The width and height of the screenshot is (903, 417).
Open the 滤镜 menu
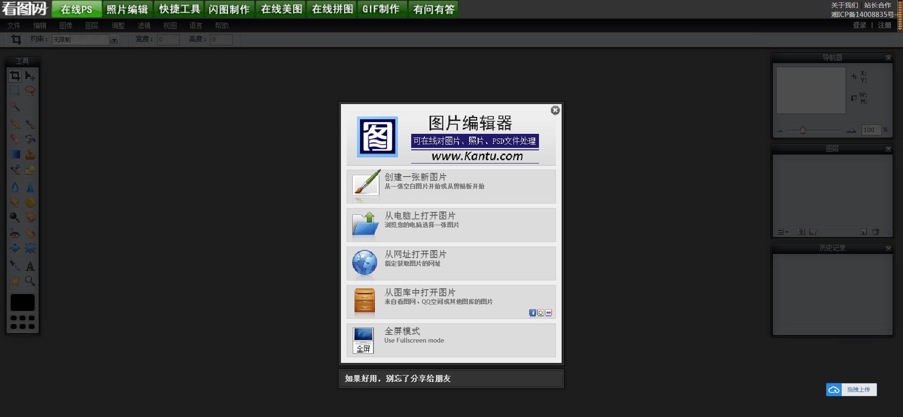click(x=144, y=25)
